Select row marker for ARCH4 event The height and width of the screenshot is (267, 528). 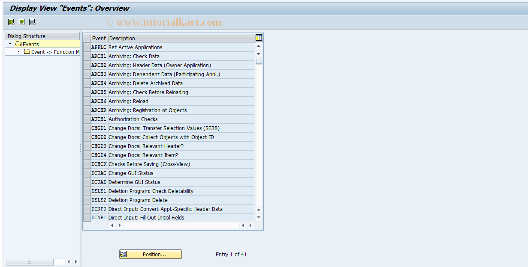(x=87, y=83)
